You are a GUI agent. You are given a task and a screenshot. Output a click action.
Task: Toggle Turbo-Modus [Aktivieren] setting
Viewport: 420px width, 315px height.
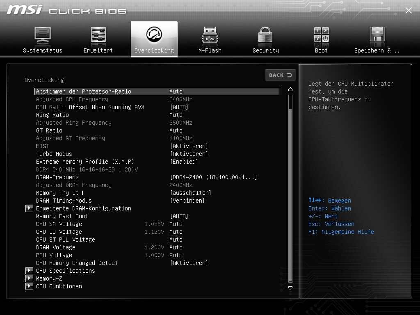point(189,154)
